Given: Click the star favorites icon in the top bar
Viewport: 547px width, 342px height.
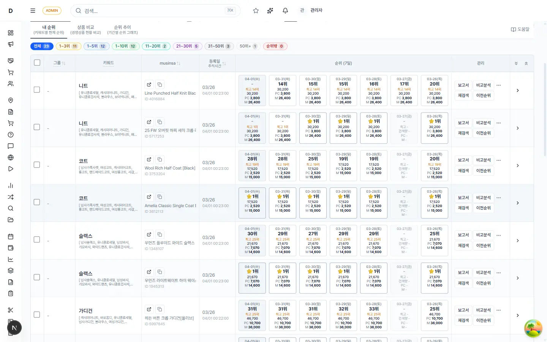Looking at the screenshot, I should point(256,11).
